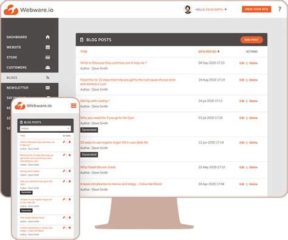
Task: Tap trash icon for phone's Henna and Indigo post
Action: (70, 228)
